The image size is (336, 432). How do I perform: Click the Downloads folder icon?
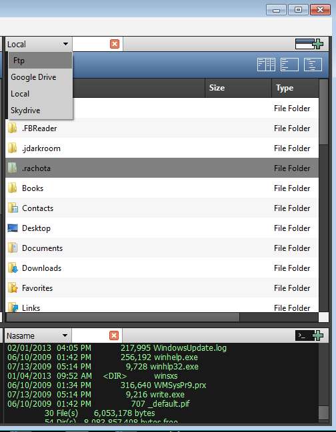(x=13, y=268)
